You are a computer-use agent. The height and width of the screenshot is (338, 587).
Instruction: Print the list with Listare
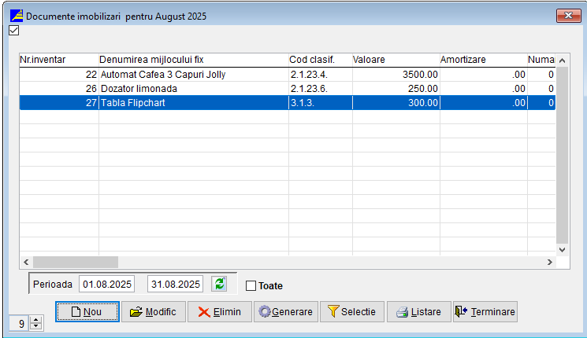[x=418, y=312]
